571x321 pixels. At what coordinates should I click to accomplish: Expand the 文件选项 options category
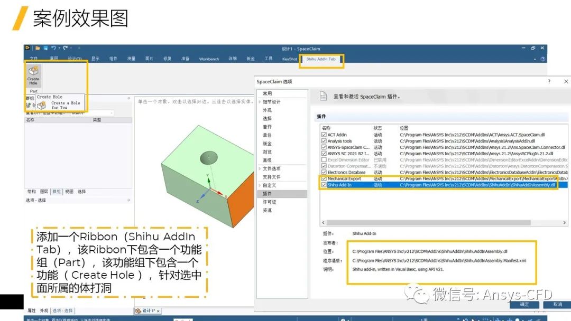tap(260, 168)
